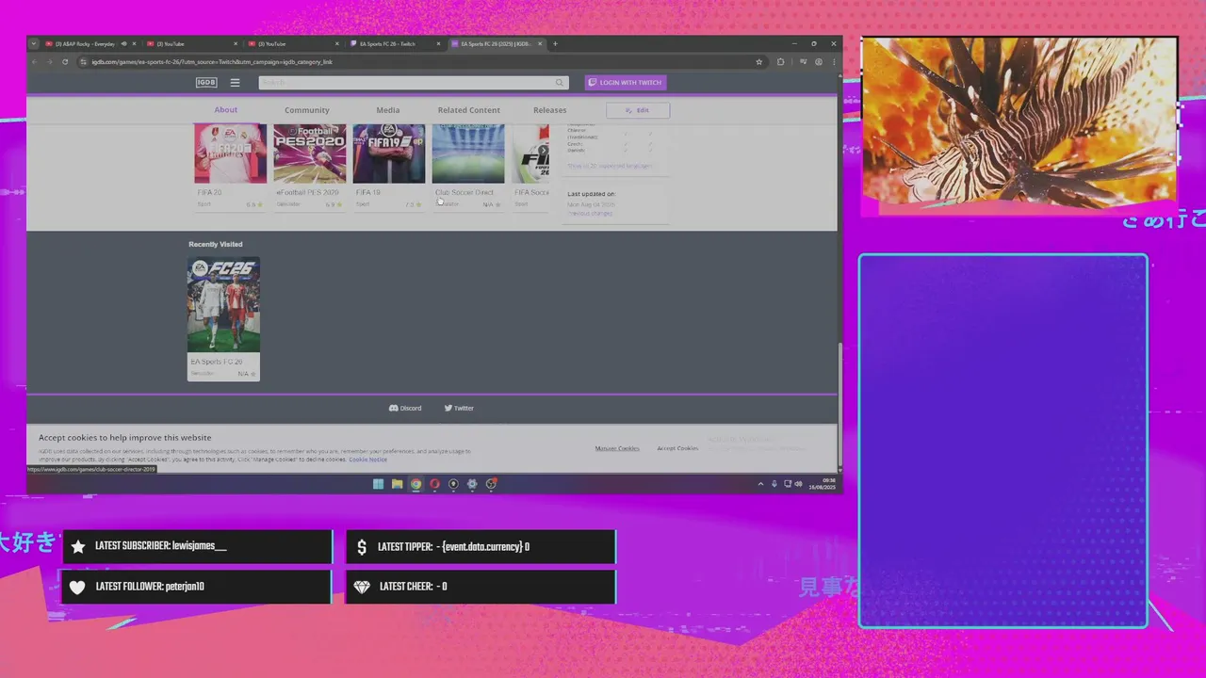The height and width of the screenshot is (678, 1206).
Task: Click the volume speaker icon in tray
Action: point(798,484)
